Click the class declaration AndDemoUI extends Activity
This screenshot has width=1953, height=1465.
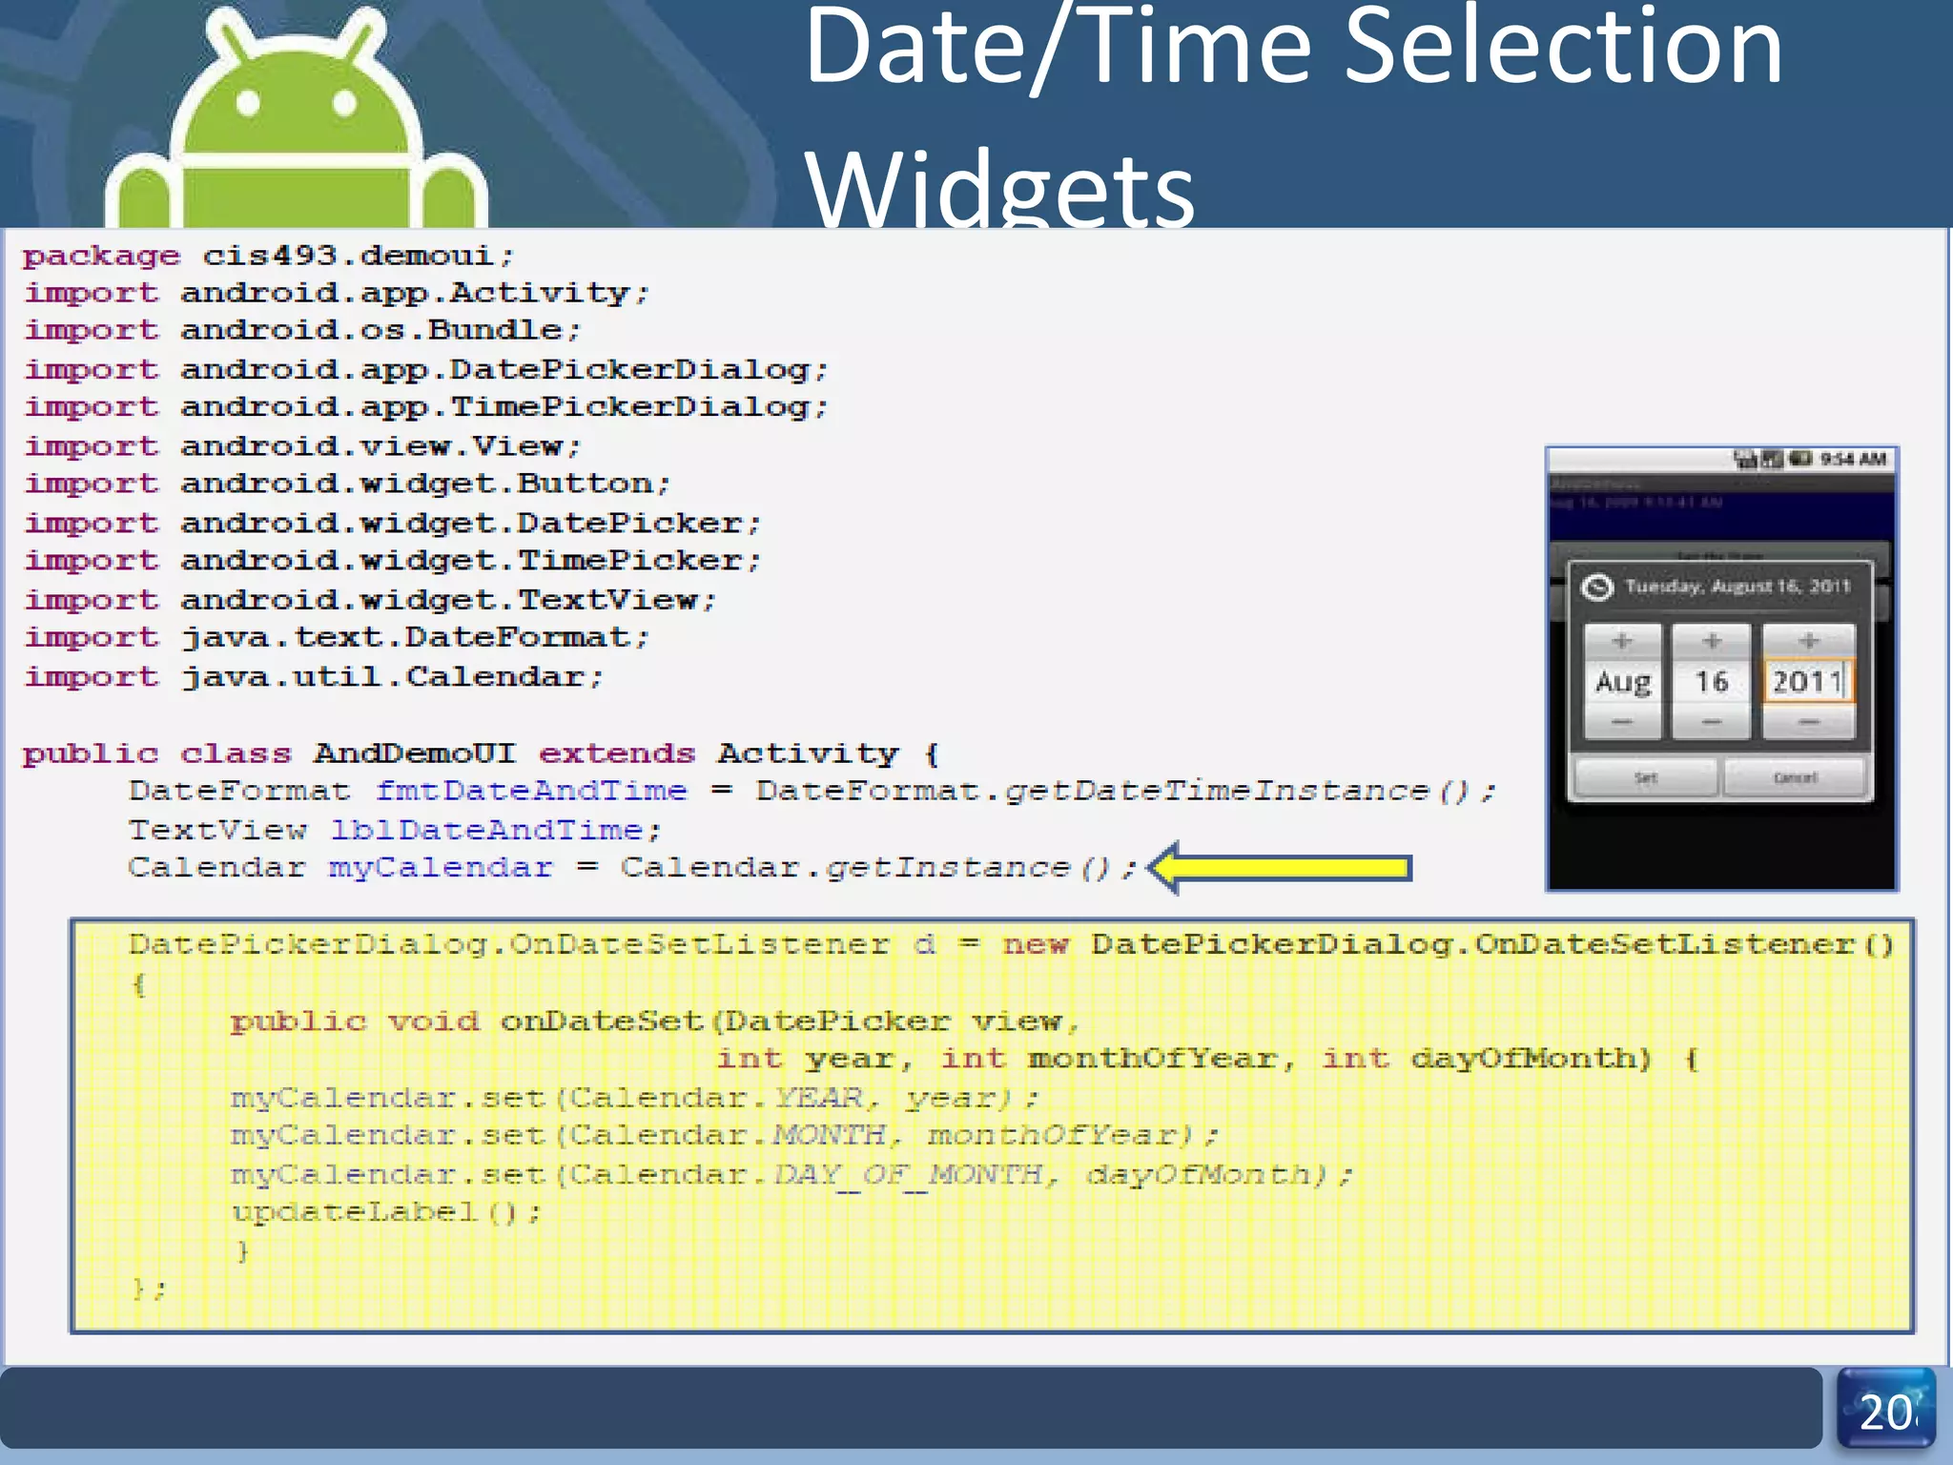481,753
